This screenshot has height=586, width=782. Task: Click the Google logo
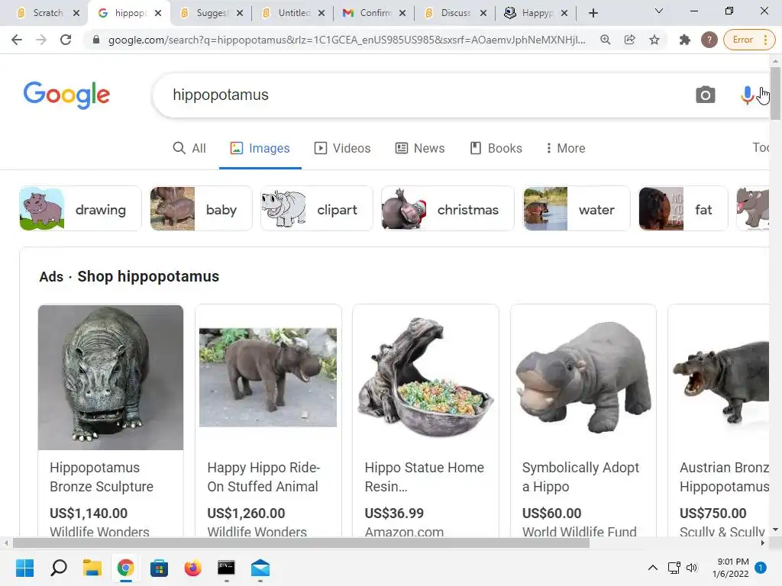pyautogui.click(x=66, y=95)
